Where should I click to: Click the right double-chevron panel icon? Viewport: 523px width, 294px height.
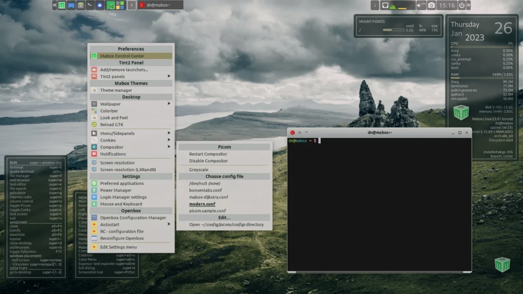[468, 5]
